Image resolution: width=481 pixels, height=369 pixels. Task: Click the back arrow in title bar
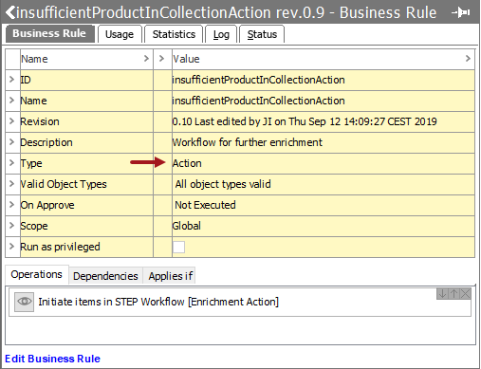coord(10,12)
